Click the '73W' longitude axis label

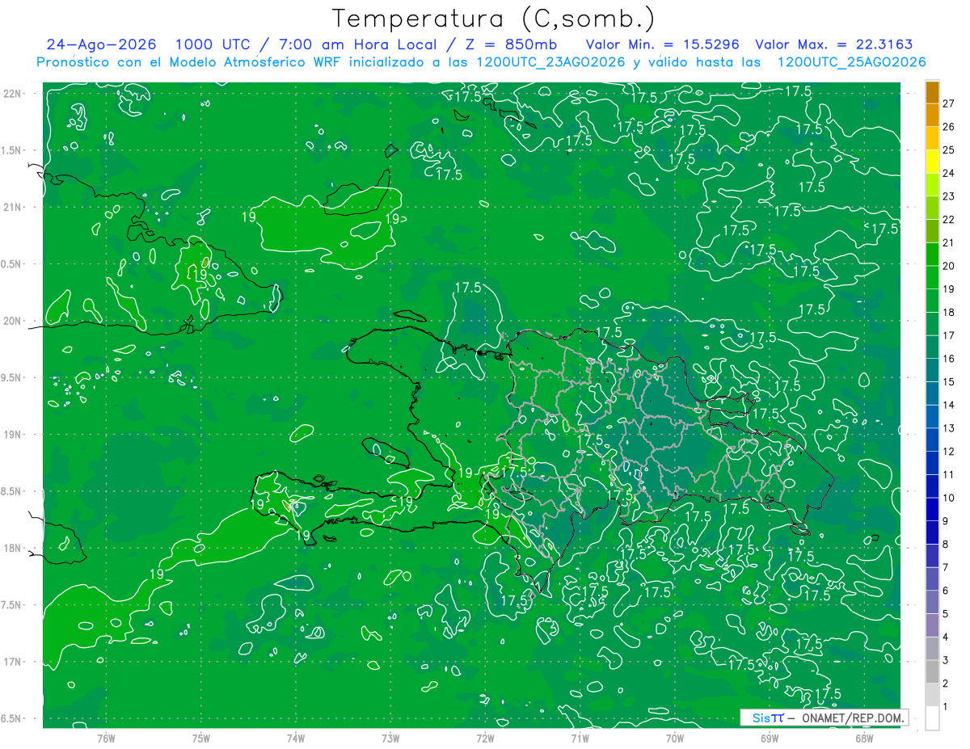[x=390, y=738]
